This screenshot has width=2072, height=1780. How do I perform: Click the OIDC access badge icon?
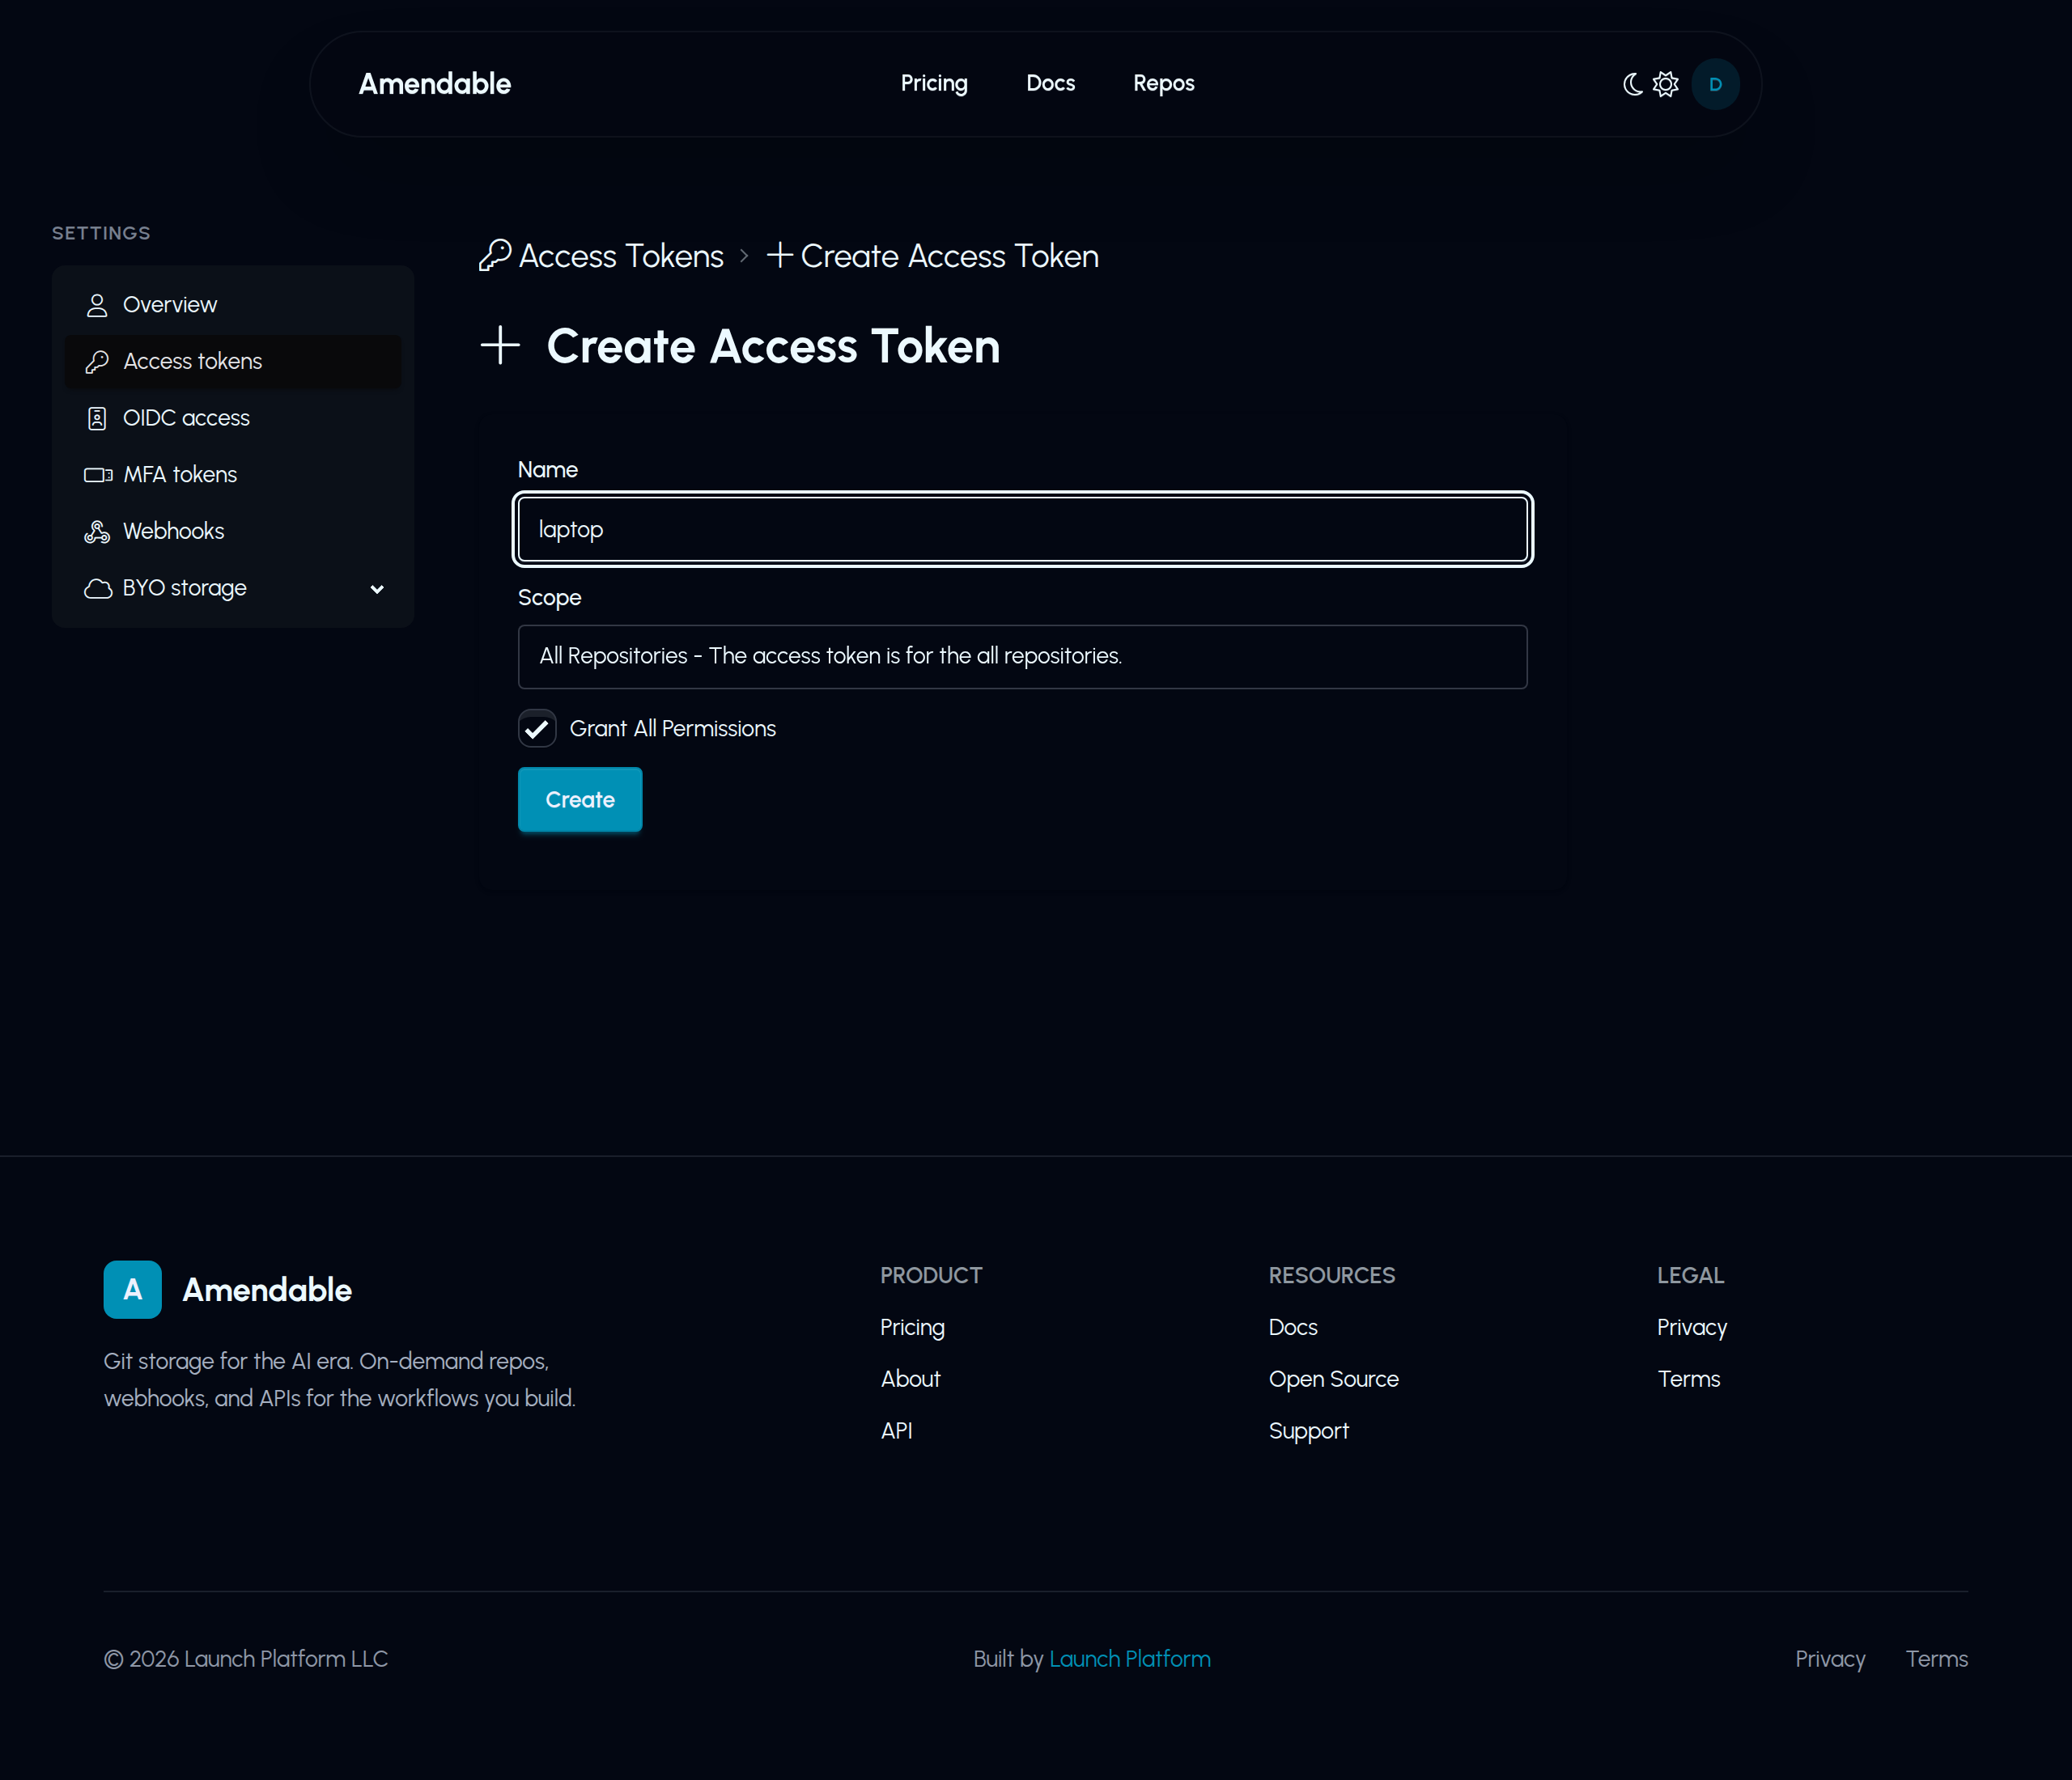pos(97,417)
